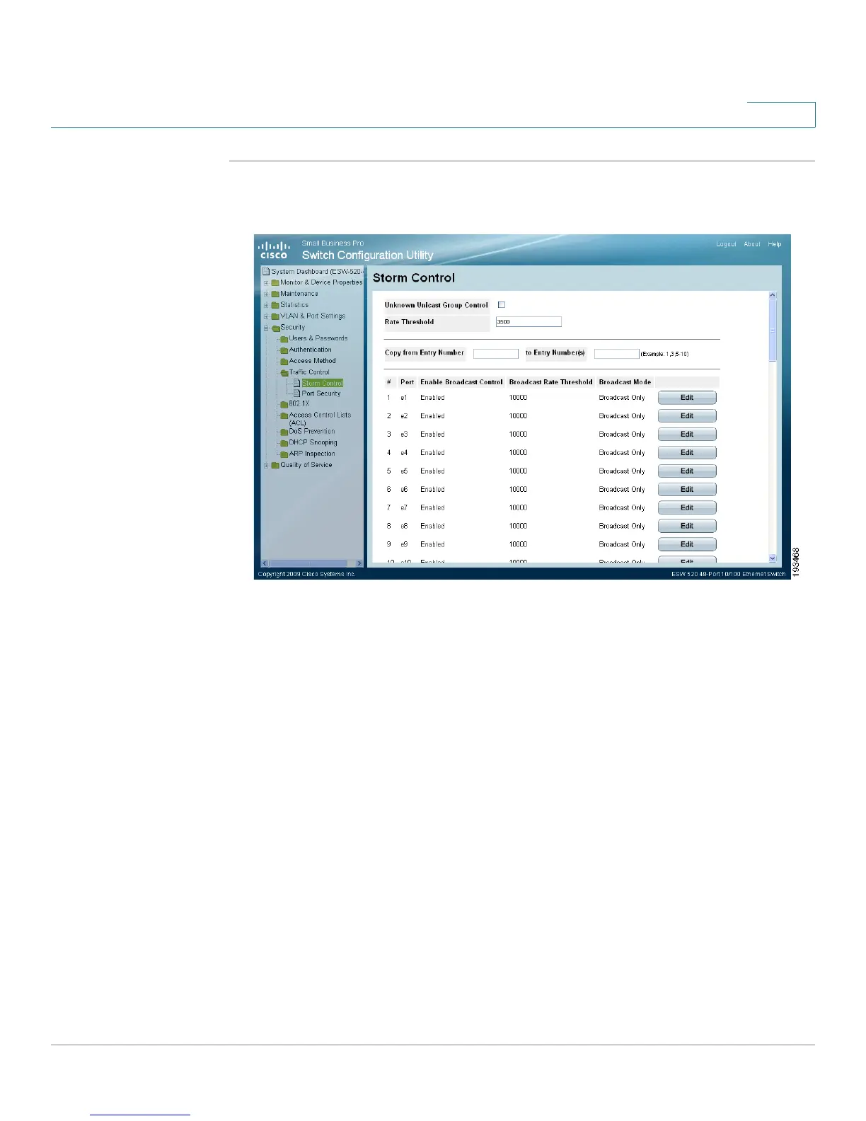
Task: Click Edit for port e6
Action: (x=687, y=490)
